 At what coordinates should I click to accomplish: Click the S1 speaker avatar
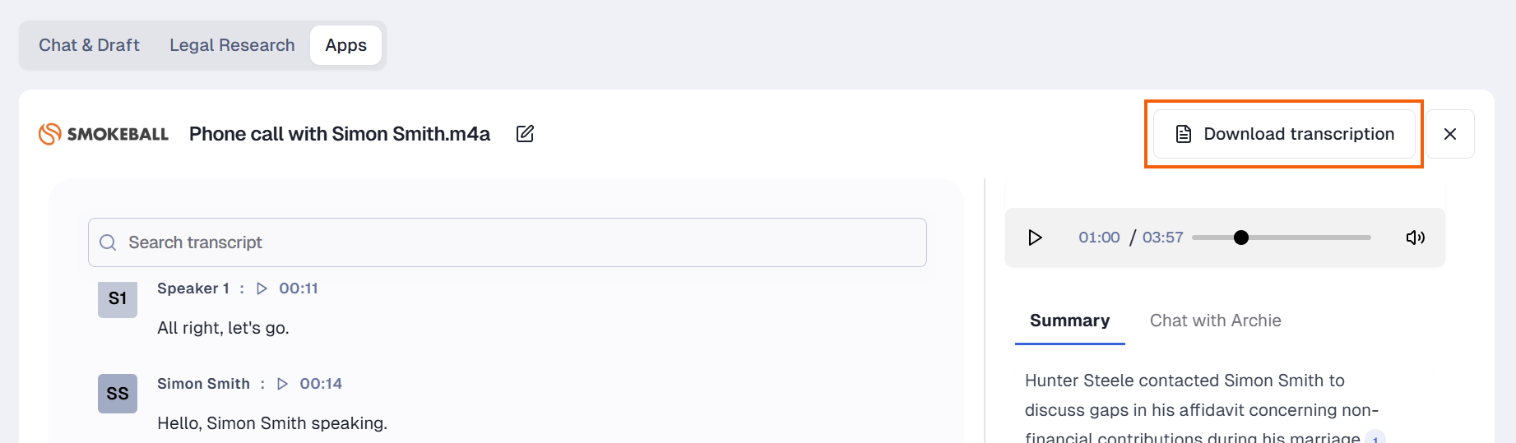(118, 298)
